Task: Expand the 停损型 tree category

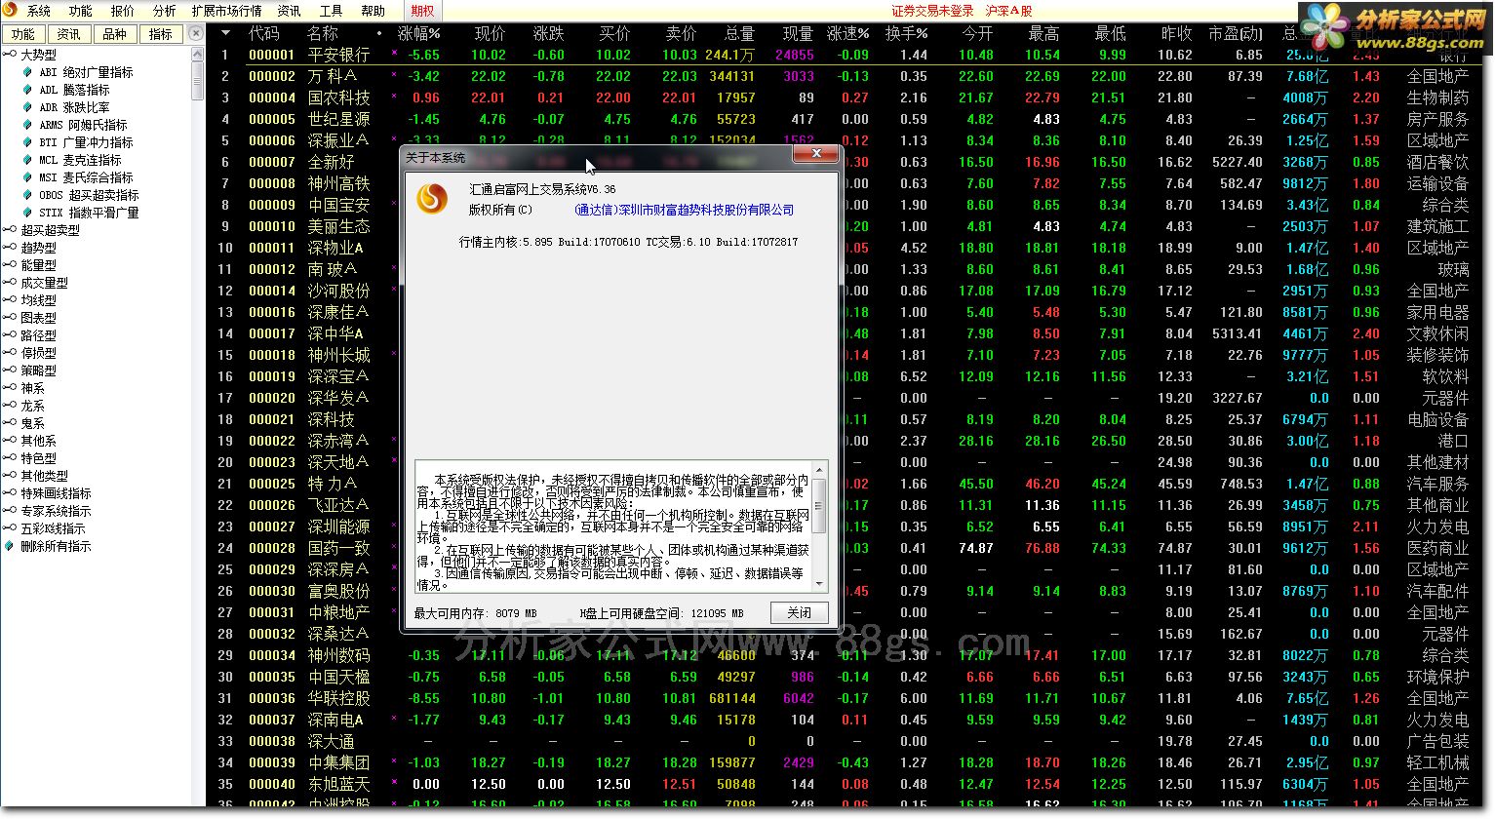Action: [x=10, y=353]
